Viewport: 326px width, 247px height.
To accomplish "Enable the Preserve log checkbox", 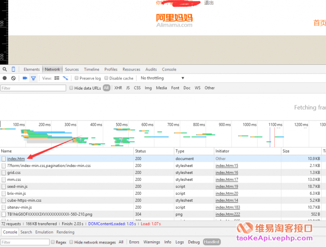I will coord(77,78).
